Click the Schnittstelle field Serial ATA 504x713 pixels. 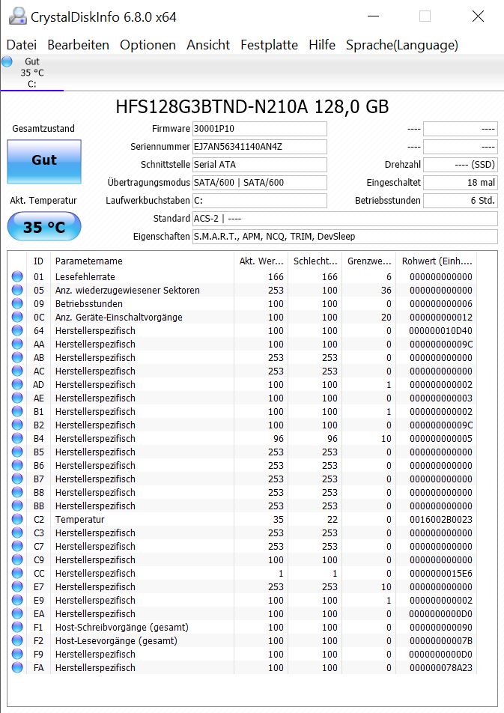260,165
